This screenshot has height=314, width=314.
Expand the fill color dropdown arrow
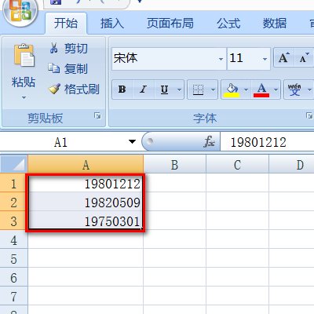pyautogui.click(x=246, y=89)
